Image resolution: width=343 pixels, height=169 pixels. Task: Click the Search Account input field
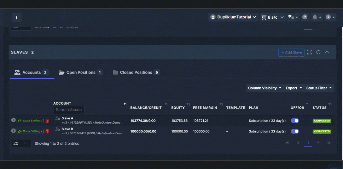pos(69,110)
